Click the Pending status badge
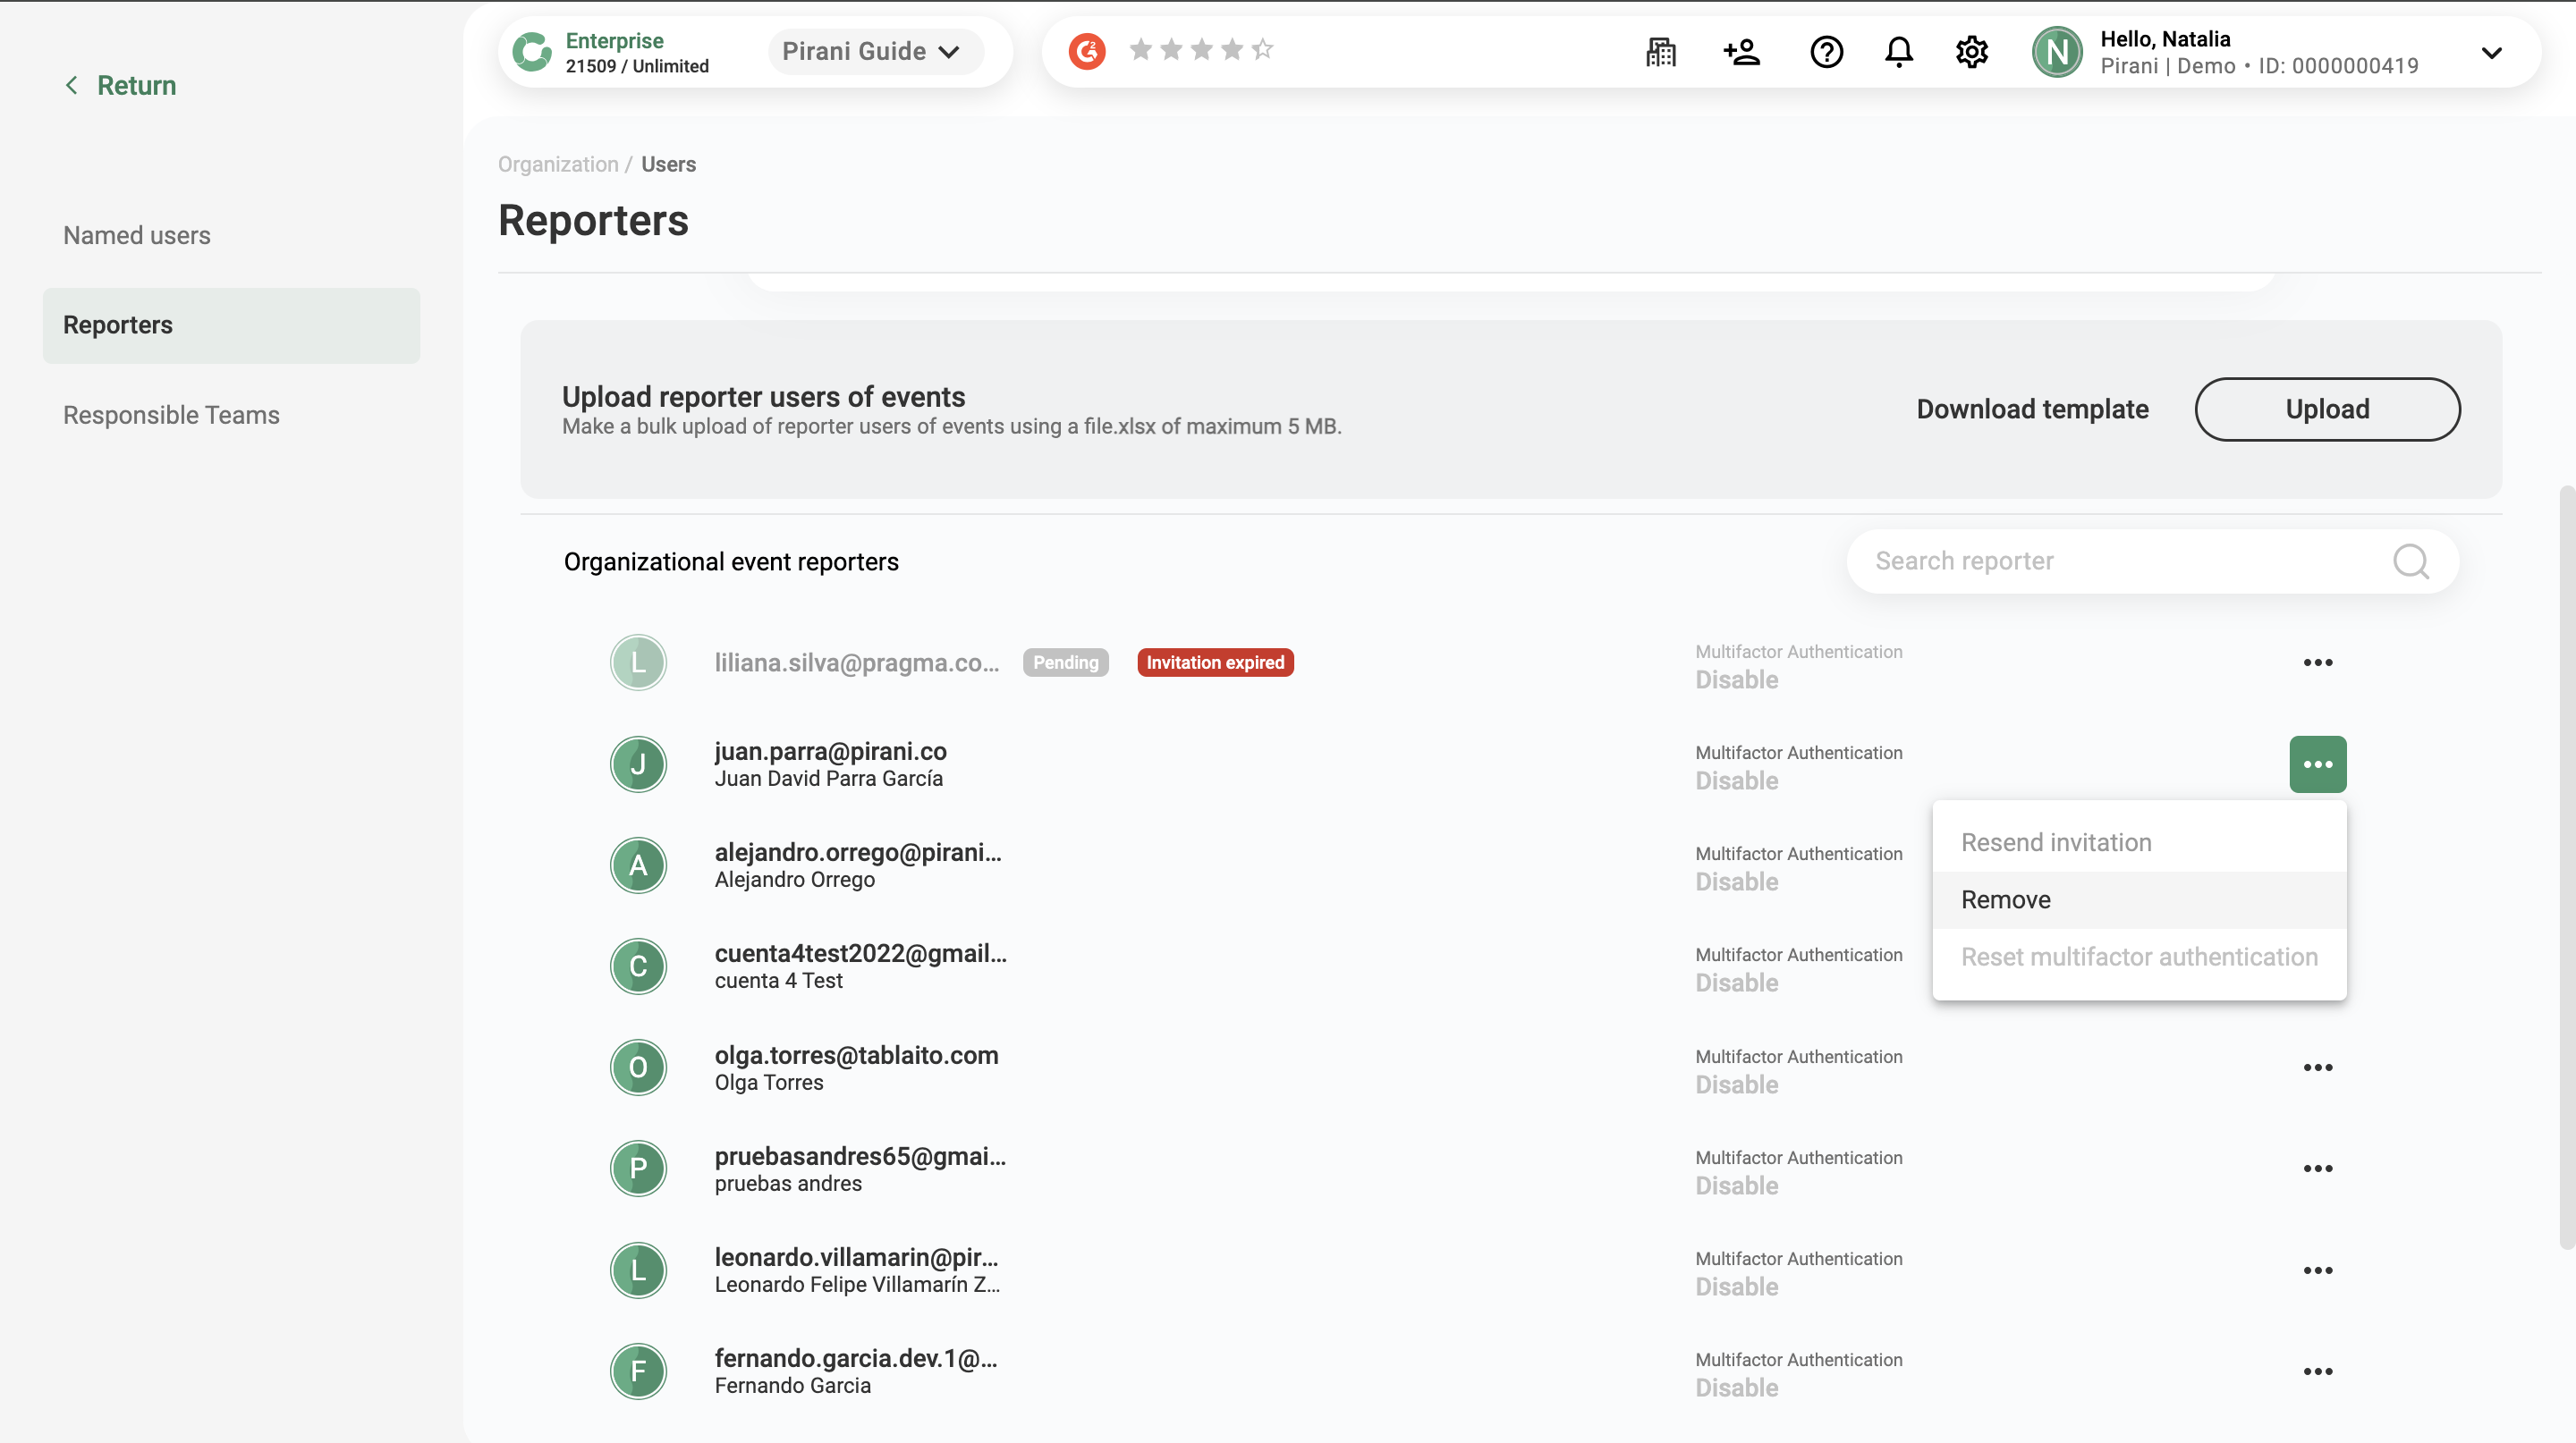The width and height of the screenshot is (2576, 1443). click(x=1065, y=662)
